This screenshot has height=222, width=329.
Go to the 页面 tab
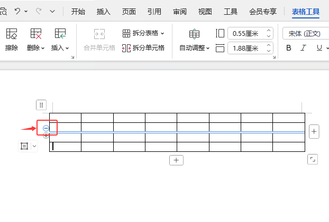(x=129, y=12)
